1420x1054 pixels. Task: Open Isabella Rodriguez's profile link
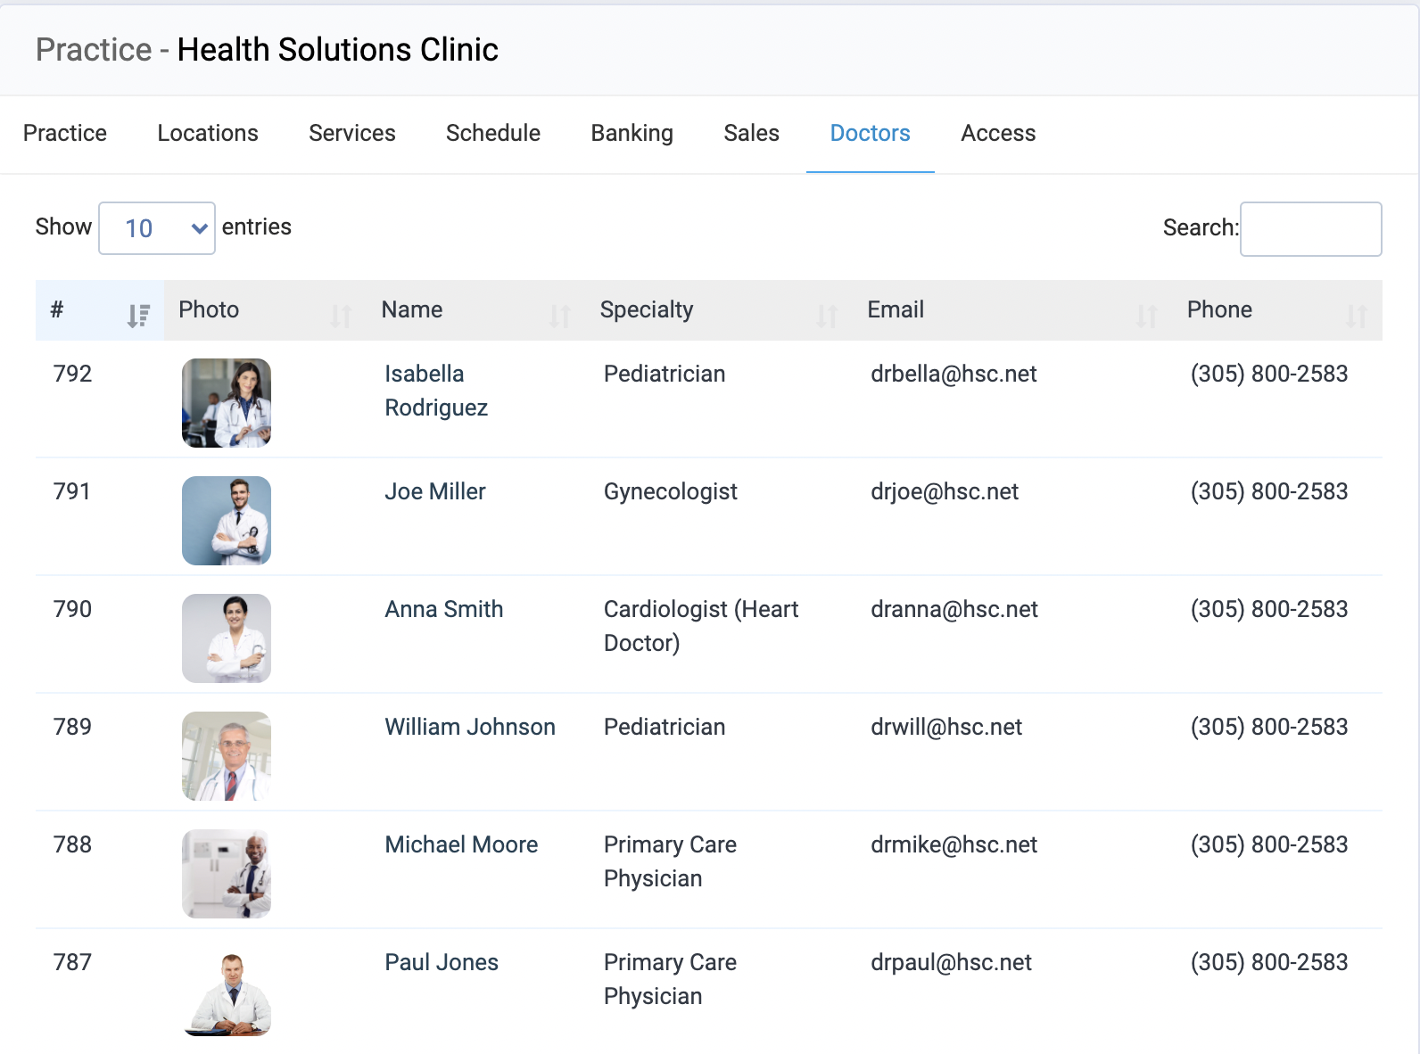435,390
